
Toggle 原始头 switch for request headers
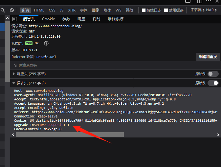pos(213,83)
